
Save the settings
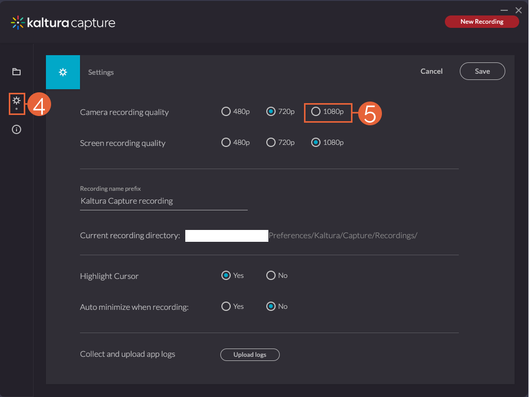point(482,72)
